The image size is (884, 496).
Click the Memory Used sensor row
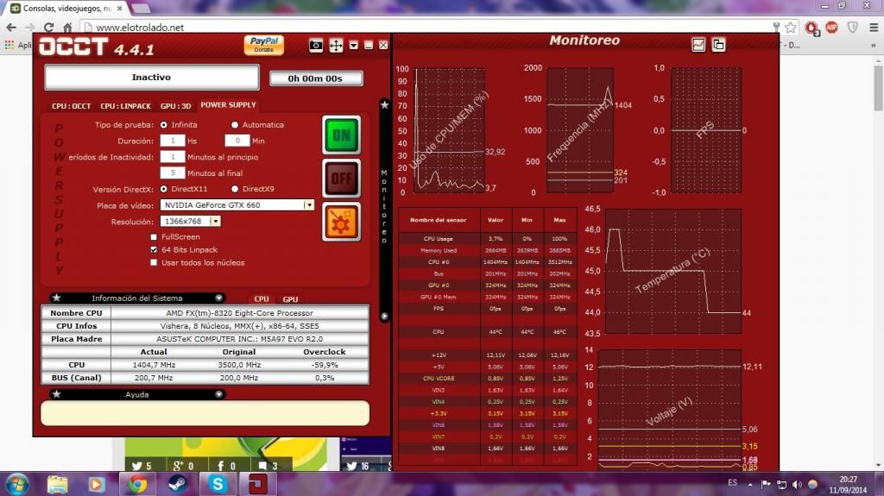coord(488,250)
